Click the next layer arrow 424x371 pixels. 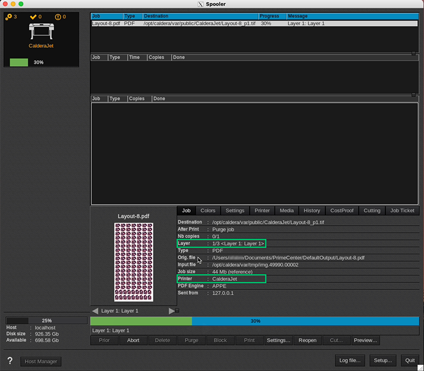(x=171, y=311)
